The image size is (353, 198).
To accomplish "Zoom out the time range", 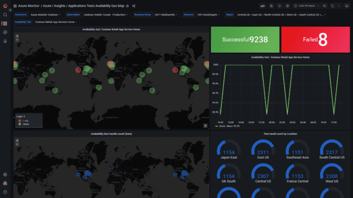I will [325, 6].
